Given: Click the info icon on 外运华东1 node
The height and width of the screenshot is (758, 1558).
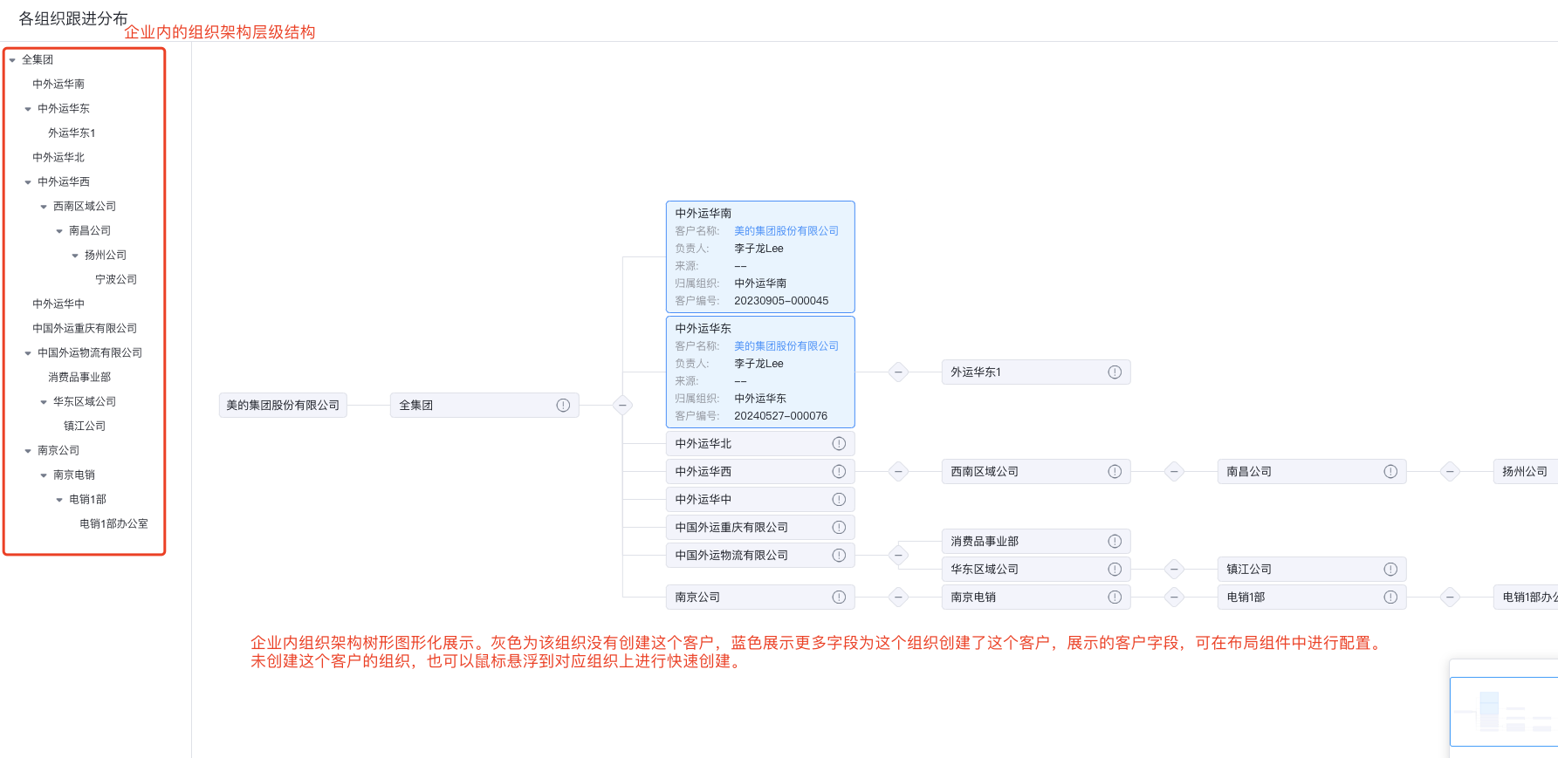Looking at the screenshot, I should pyautogui.click(x=1115, y=372).
